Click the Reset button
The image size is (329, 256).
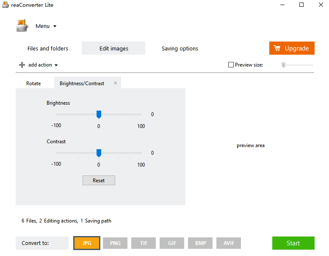pyautogui.click(x=99, y=181)
